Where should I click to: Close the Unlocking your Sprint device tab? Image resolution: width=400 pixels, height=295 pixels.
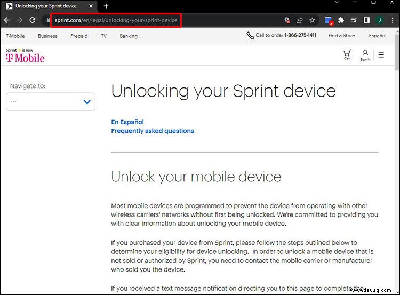pos(91,6)
